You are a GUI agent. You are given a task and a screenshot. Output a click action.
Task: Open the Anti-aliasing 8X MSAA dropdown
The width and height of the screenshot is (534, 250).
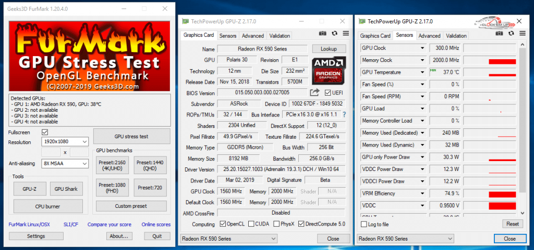[65, 164]
